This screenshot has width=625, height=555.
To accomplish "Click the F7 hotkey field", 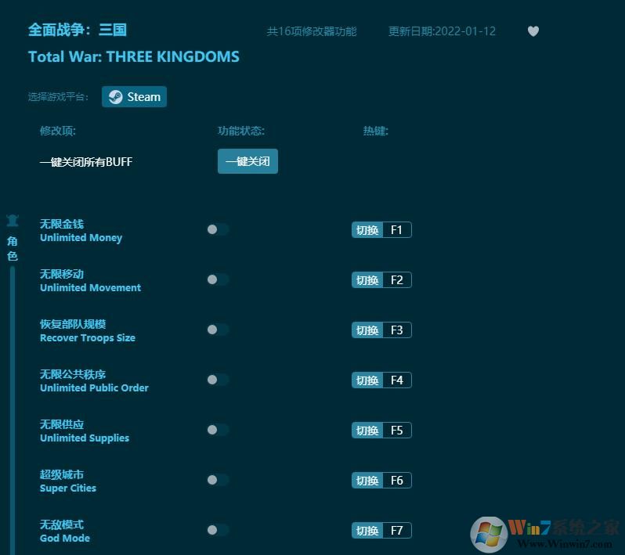I will point(397,531).
